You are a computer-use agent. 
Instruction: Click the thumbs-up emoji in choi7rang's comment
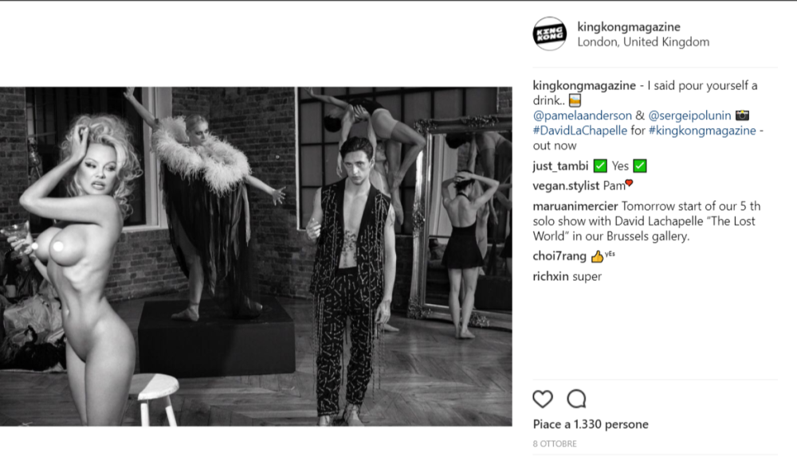pyautogui.click(x=597, y=256)
